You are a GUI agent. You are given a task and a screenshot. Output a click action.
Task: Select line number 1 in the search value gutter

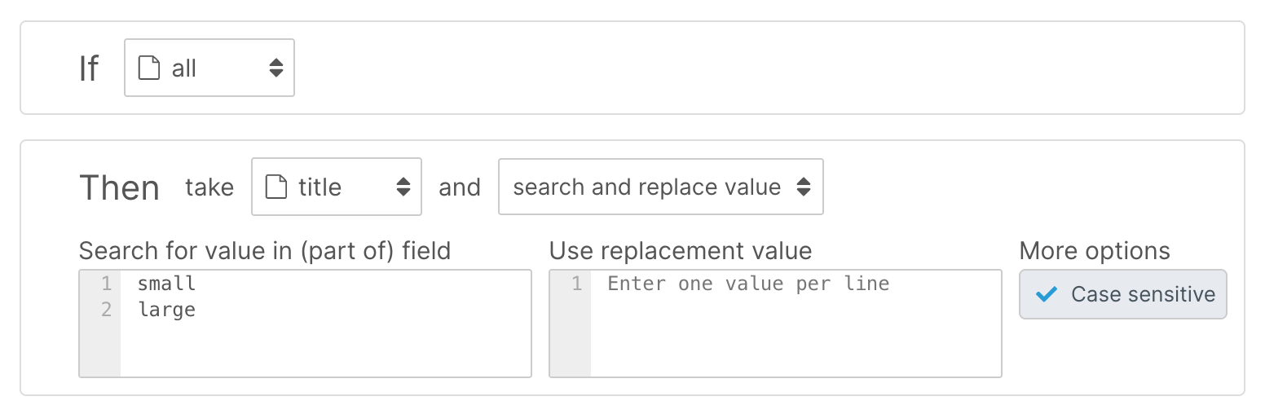[x=106, y=284]
